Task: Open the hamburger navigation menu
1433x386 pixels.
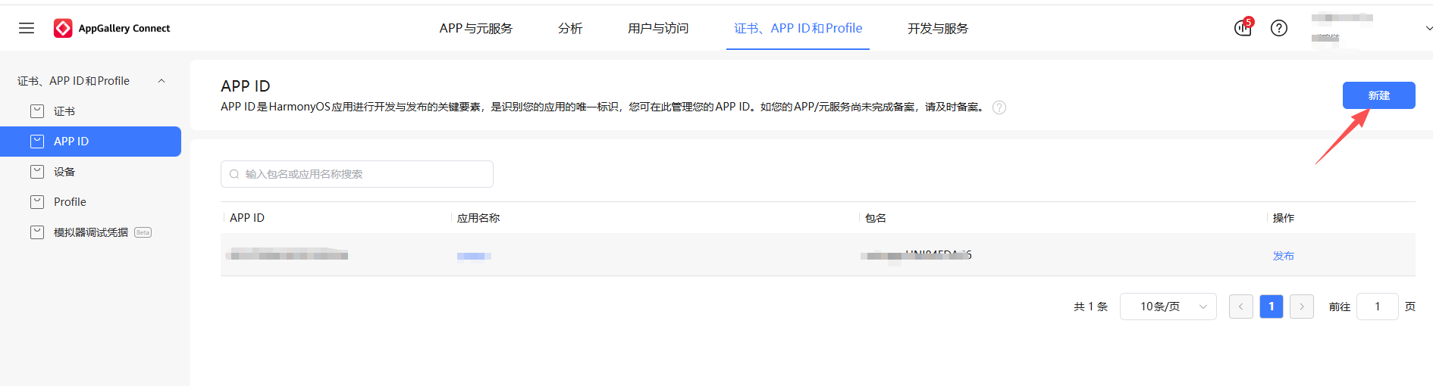Action: [27, 28]
